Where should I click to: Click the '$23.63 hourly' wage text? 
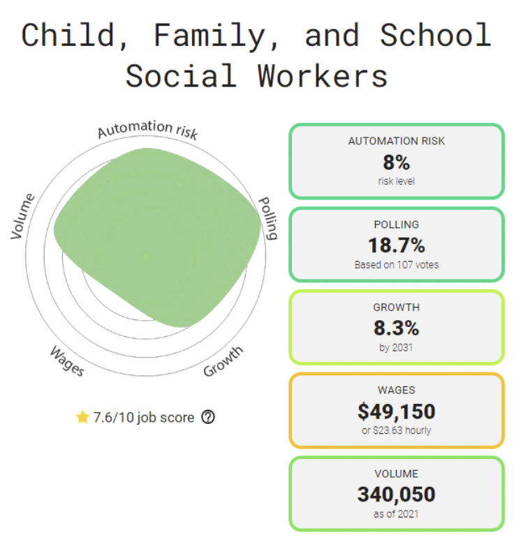[x=396, y=430]
